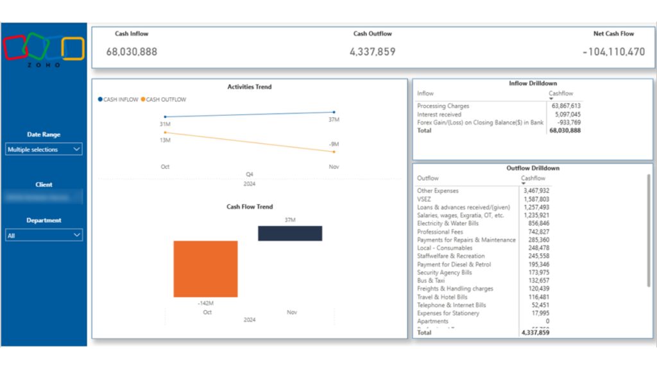
Task: Click the orange Oct bar in Cash Flow Trend
Action: coord(205,268)
